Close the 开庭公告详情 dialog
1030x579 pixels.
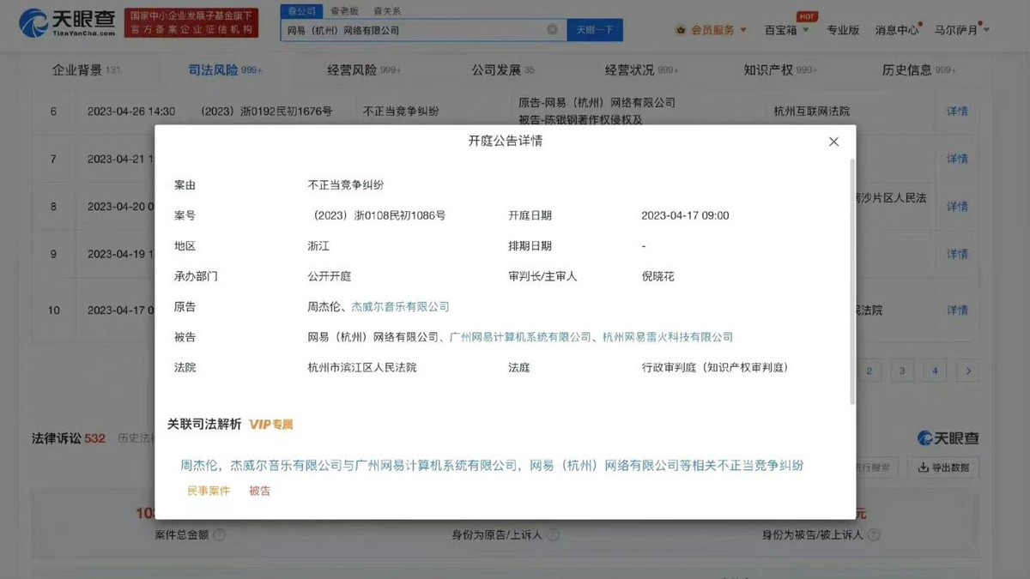(x=833, y=142)
